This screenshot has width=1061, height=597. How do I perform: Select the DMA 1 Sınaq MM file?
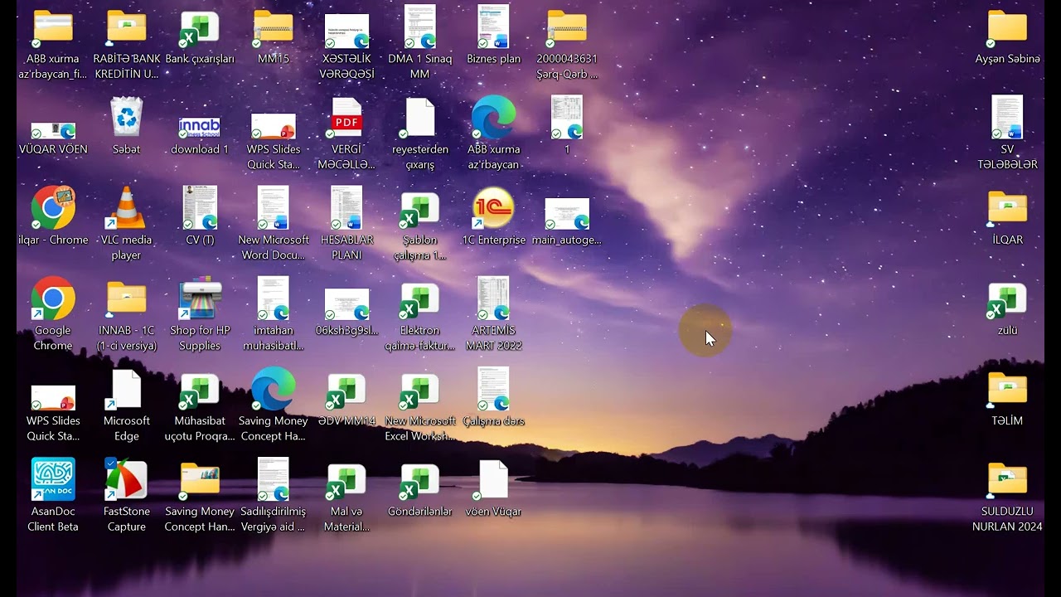point(420,27)
